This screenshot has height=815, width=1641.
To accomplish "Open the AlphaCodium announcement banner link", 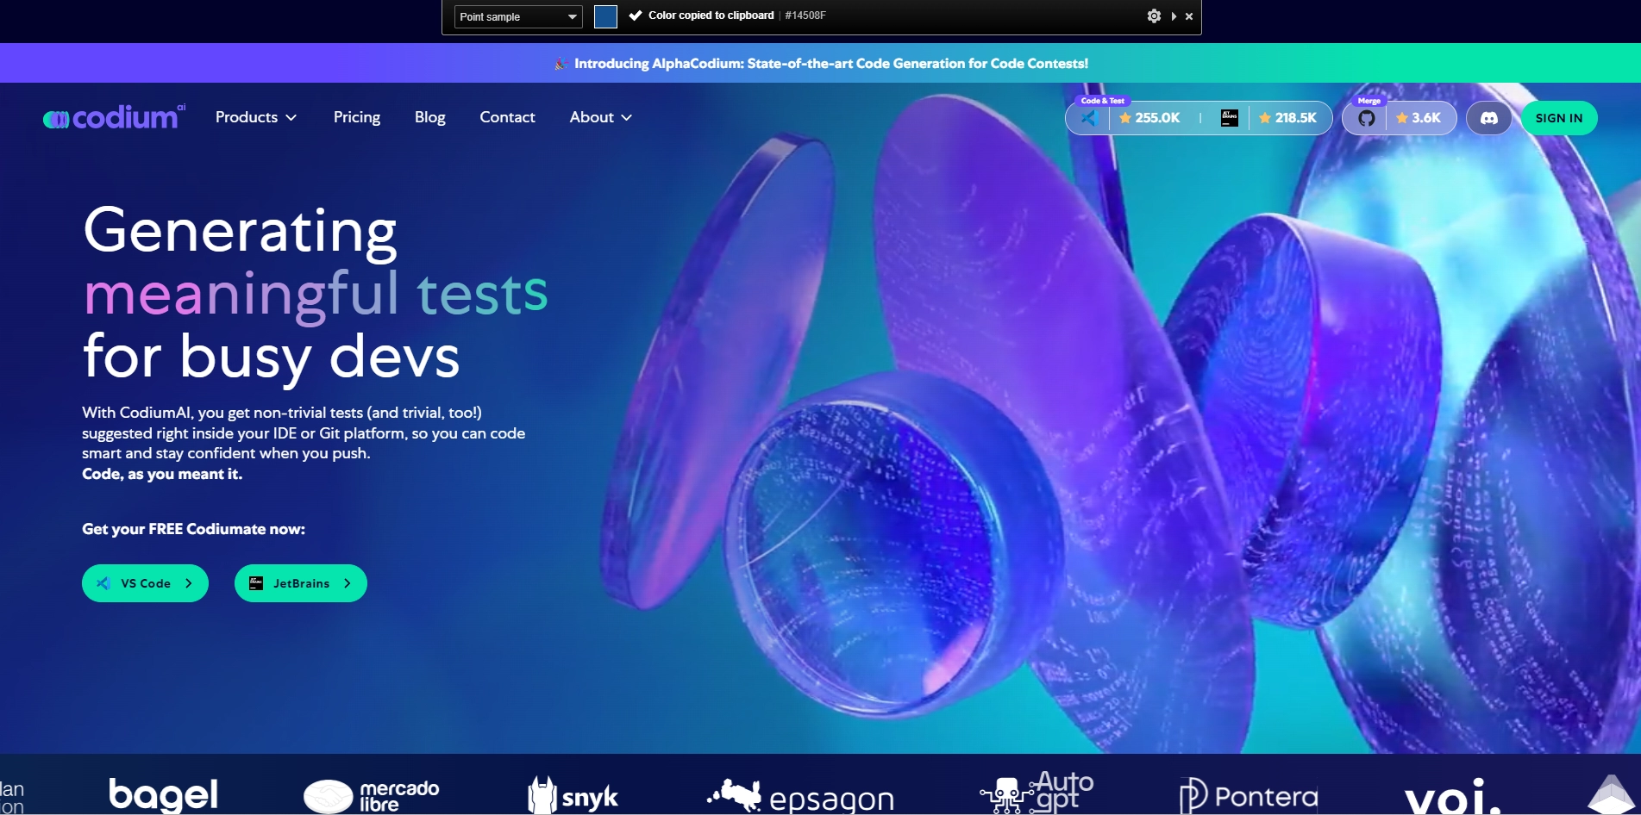I will (821, 64).
